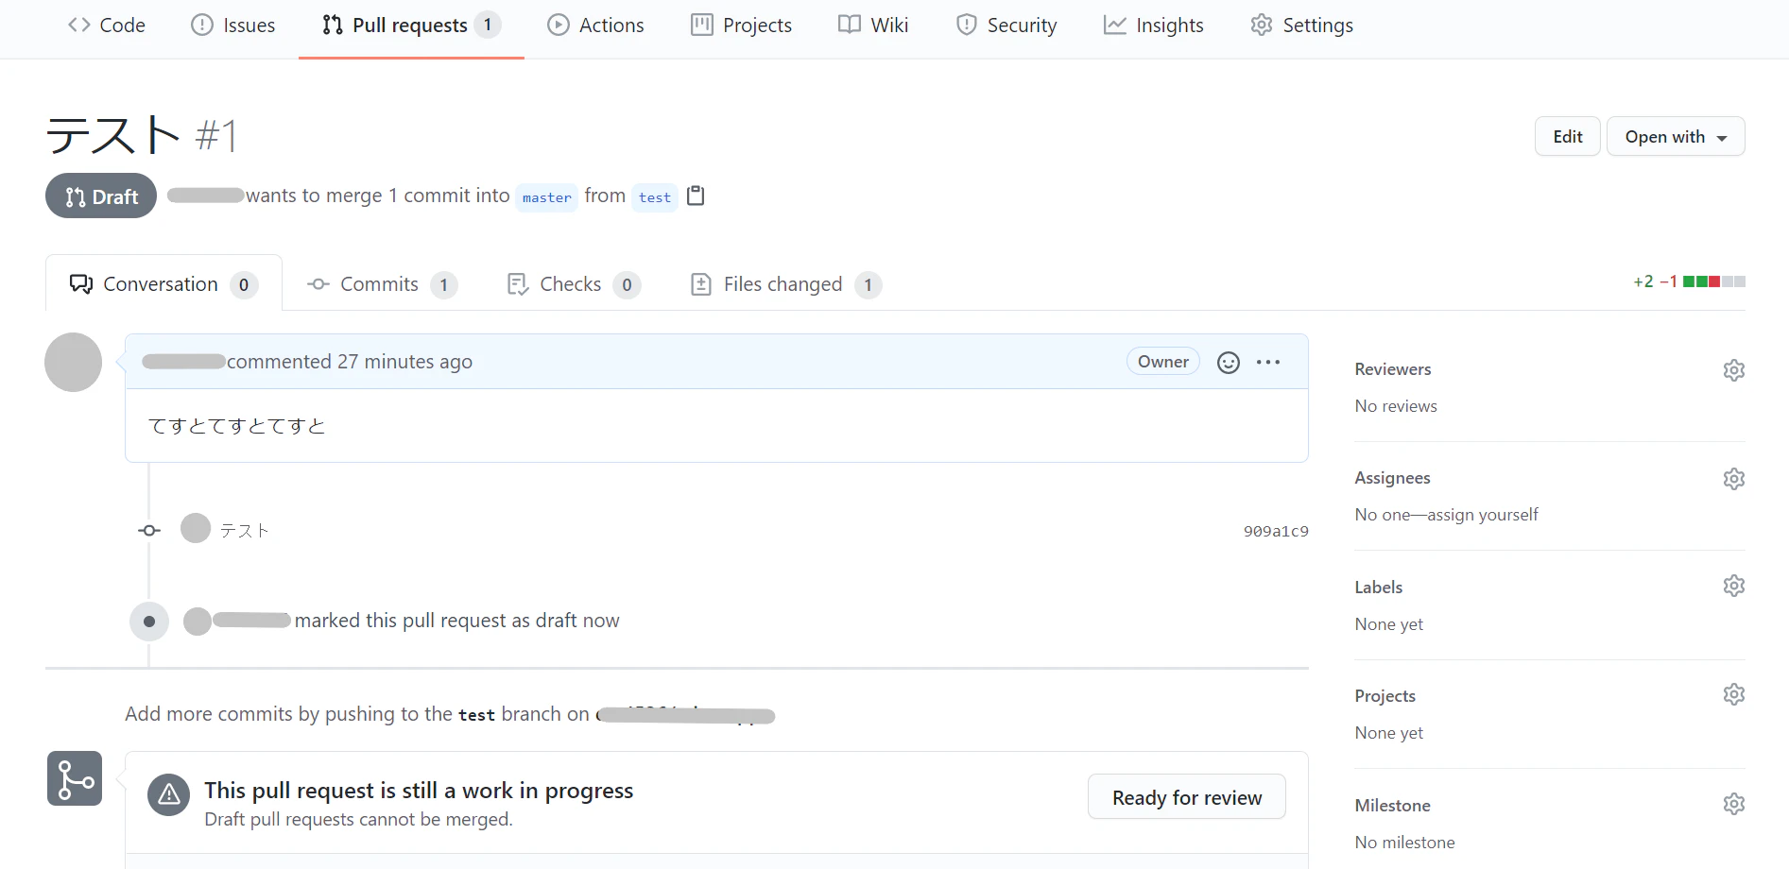Click the Ready for review button
This screenshot has width=1789, height=869.
coord(1186,797)
